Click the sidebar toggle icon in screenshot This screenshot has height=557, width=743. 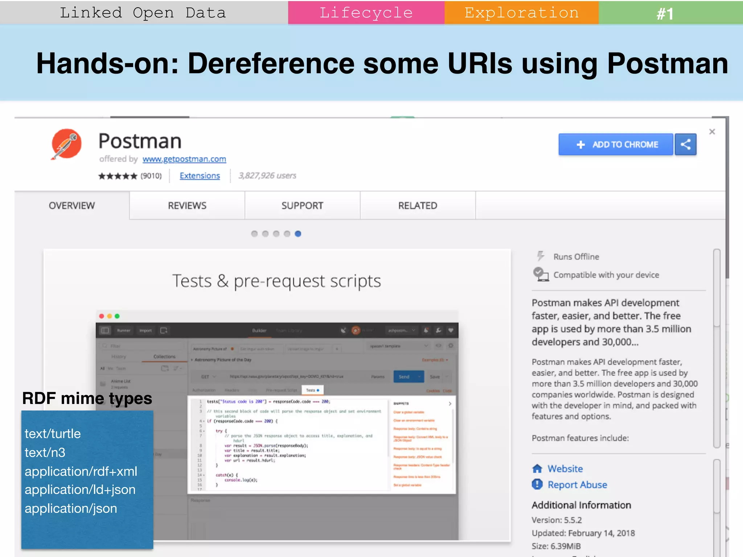click(105, 330)
